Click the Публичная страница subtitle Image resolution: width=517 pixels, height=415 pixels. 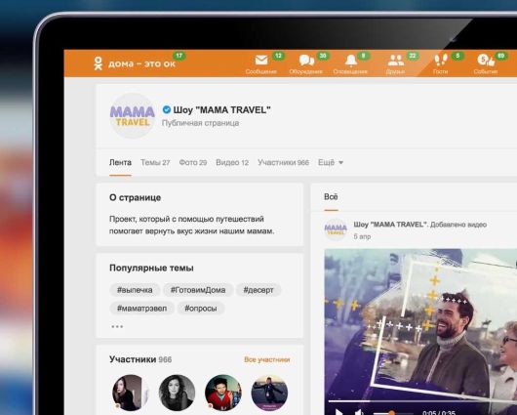click(x=201, y=123)
